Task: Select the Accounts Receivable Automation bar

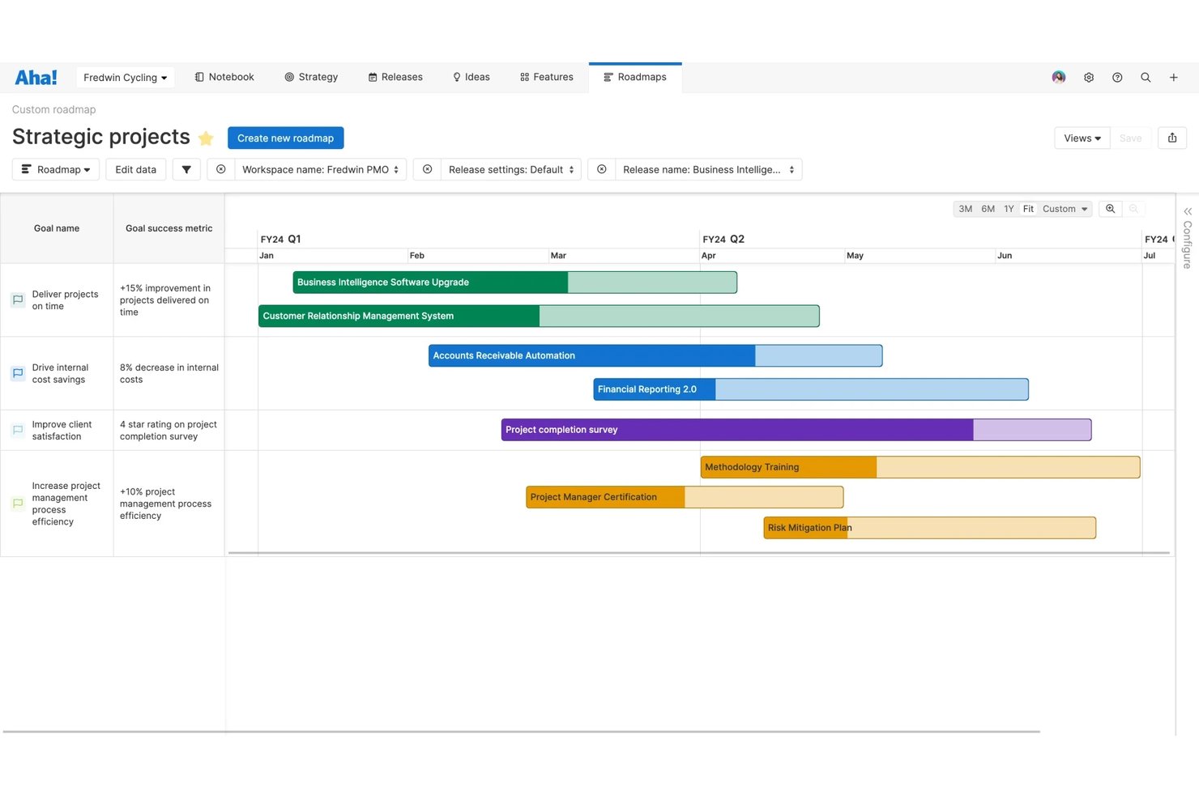Action: pyautogui.click(x=655, y=356)
